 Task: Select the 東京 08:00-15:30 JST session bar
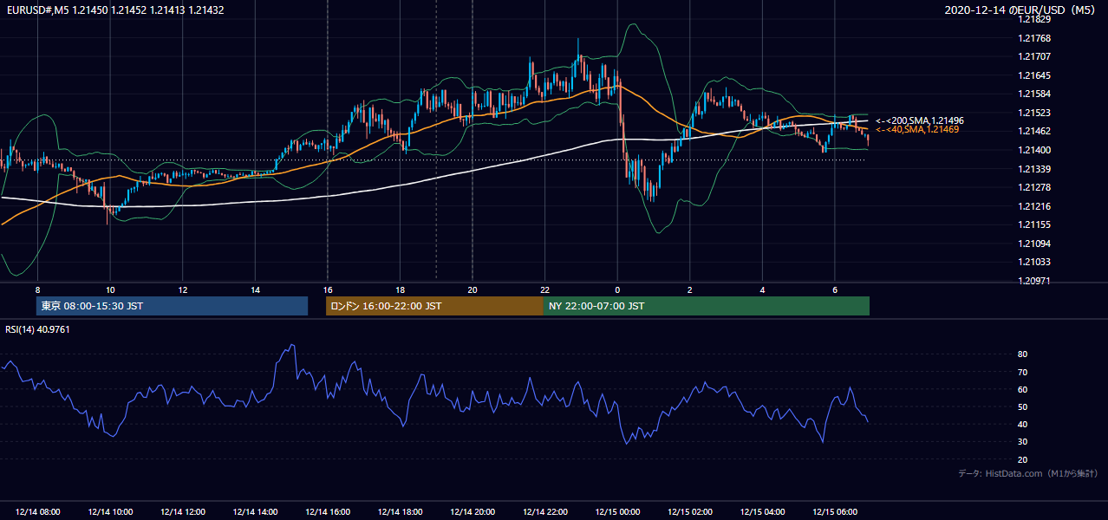[172, 306]
